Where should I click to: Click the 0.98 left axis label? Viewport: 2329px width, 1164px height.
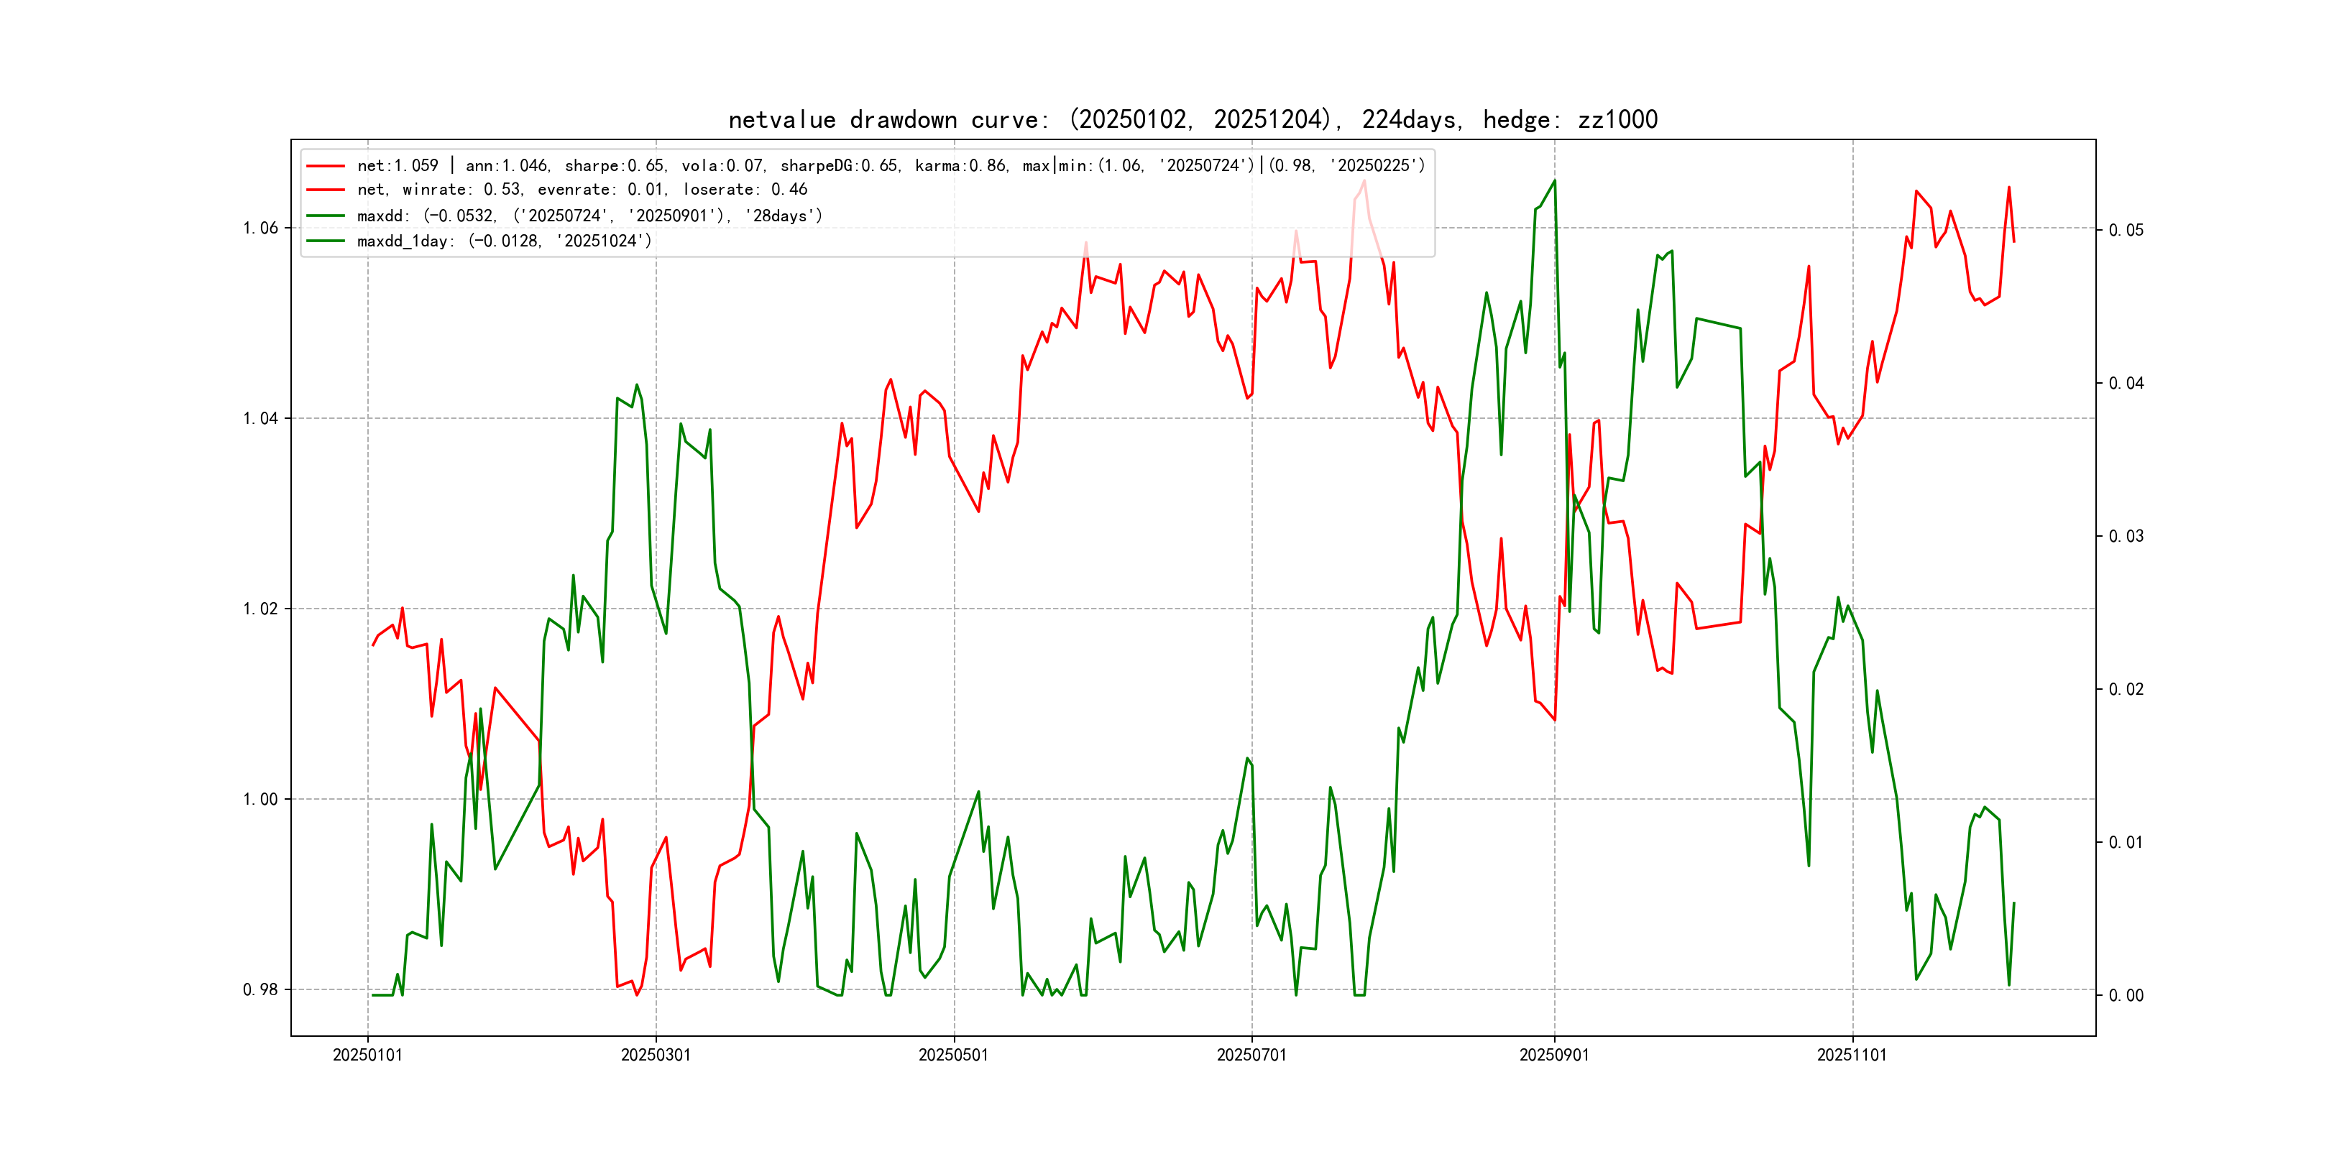pyautogui.click(x=260, y=989)
